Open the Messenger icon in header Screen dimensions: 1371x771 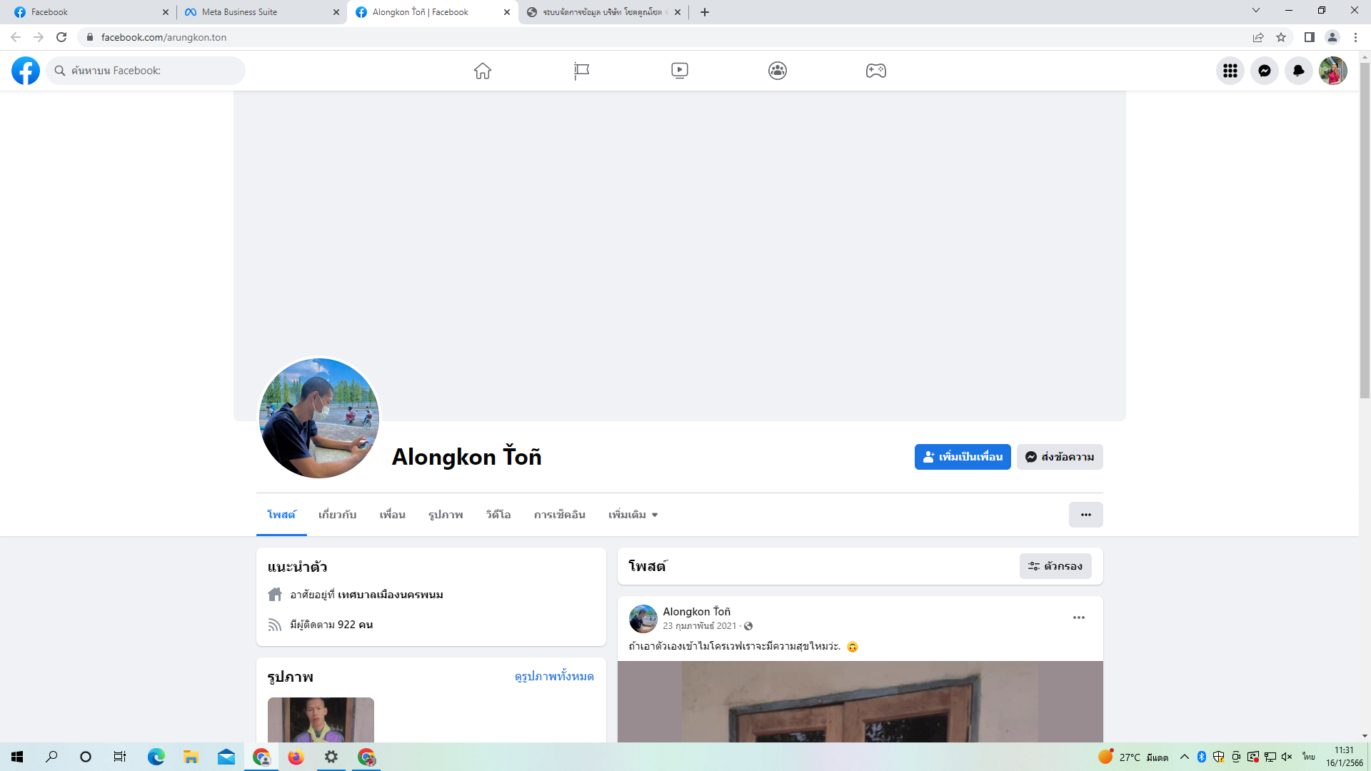(1264, 71)
